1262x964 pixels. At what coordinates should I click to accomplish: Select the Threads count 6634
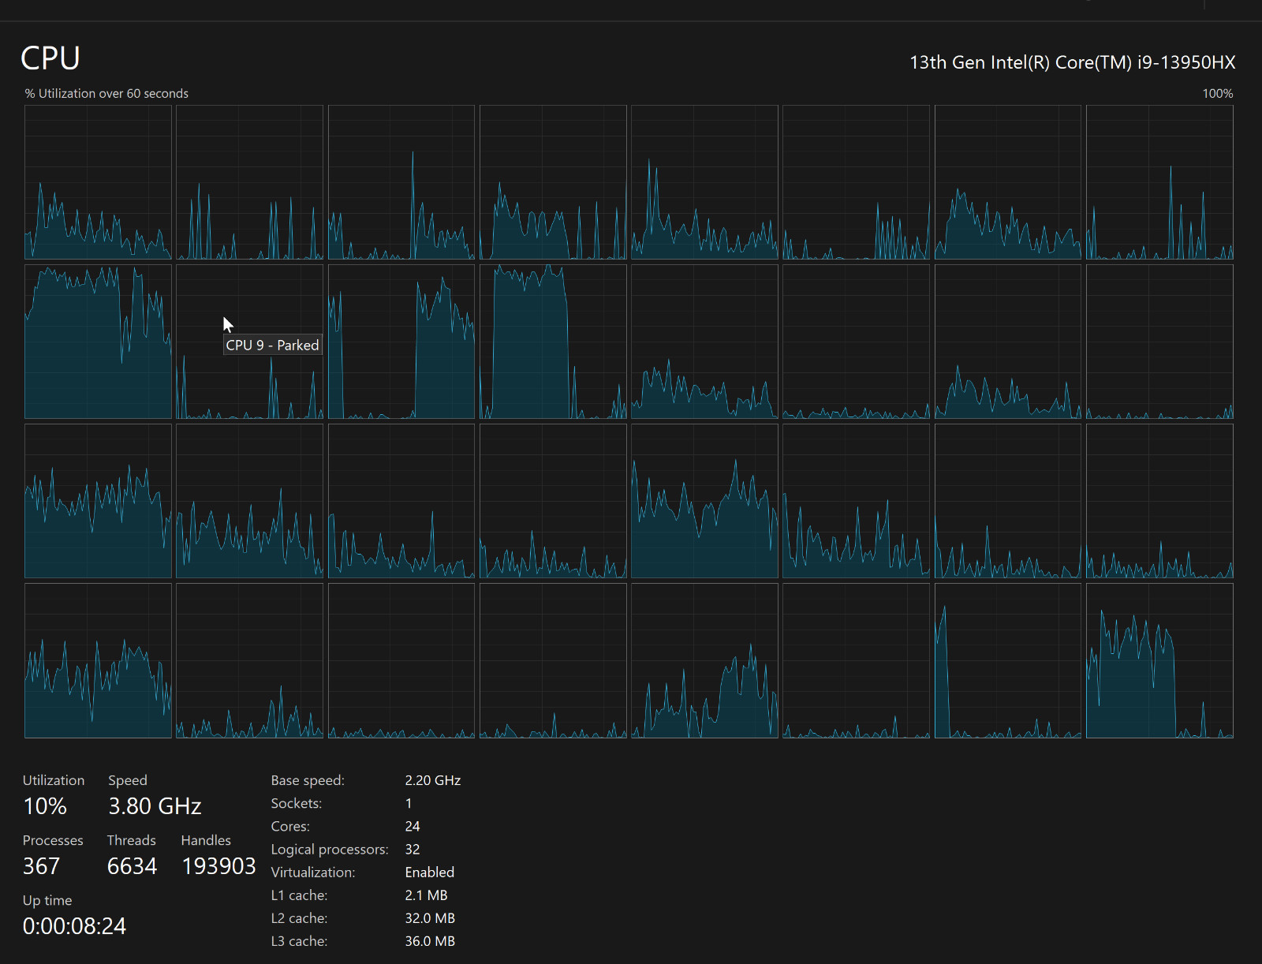(x=132, y=866)
